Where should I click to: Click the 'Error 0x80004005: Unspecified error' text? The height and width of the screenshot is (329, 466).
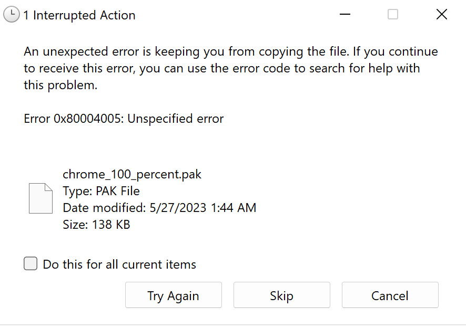click(x=124, y=119)
